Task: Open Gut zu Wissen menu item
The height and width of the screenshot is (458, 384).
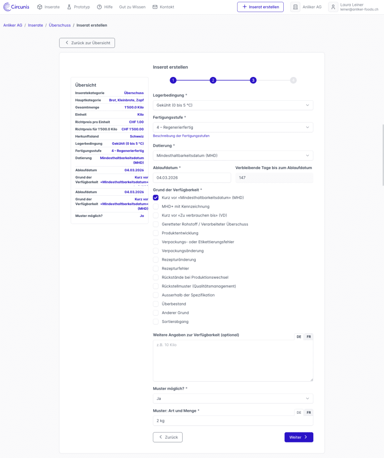Action: pyautogui.click(x=132, y=7)
